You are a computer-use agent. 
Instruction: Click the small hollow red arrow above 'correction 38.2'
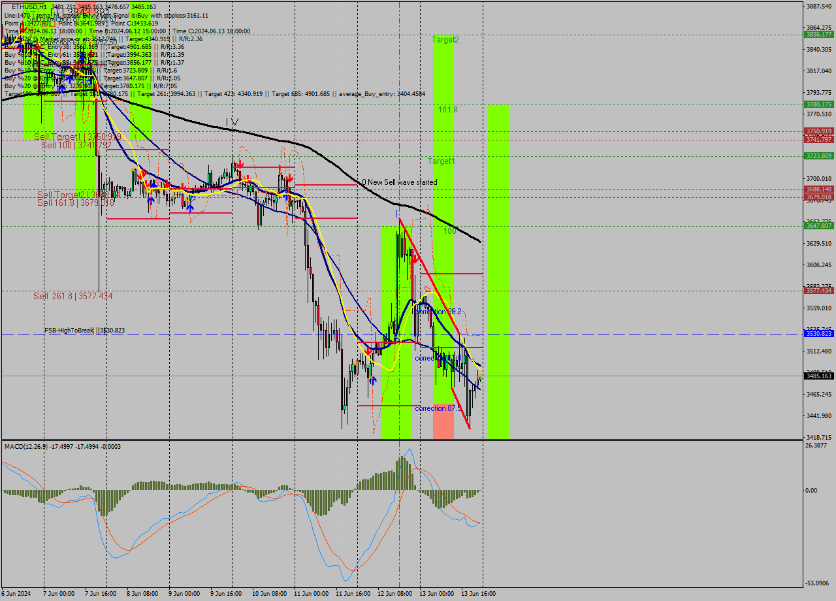[x=428, y=288]
